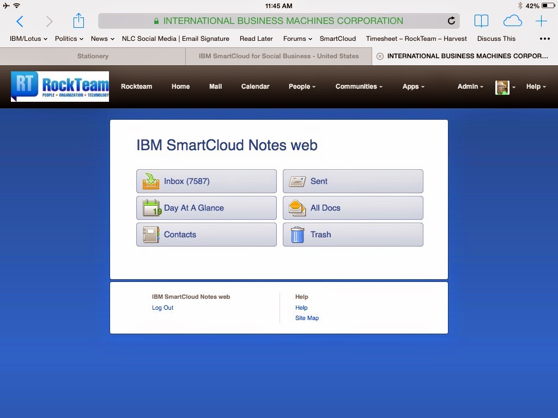Add a new tab with plus icon
The image size is (558, 418).
point(541,21)
